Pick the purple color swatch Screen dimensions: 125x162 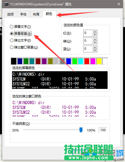click(44, 61)
